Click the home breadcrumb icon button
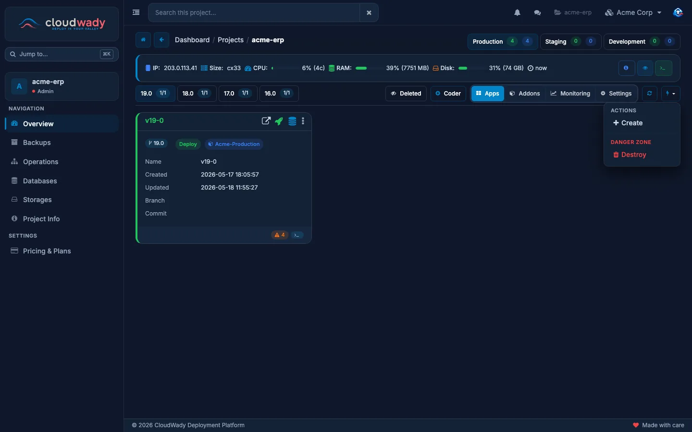 pyautogui.click(x=143, y=40)
